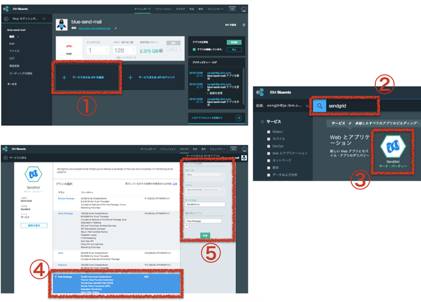Select ファイル in the left sidebar
The height and width of the screenshot is (302, 421).
pos(14,51)
